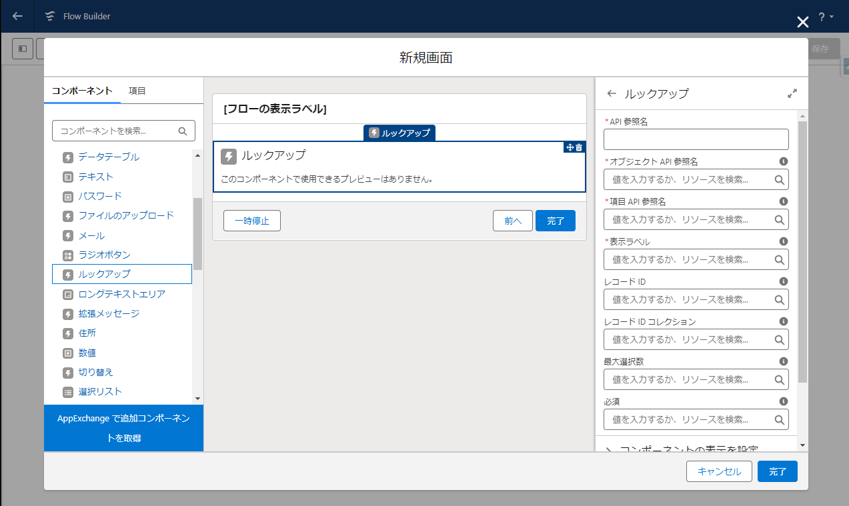Click the ロングテキストエリア component icon

pyautogui.click(x=67, y=295)
